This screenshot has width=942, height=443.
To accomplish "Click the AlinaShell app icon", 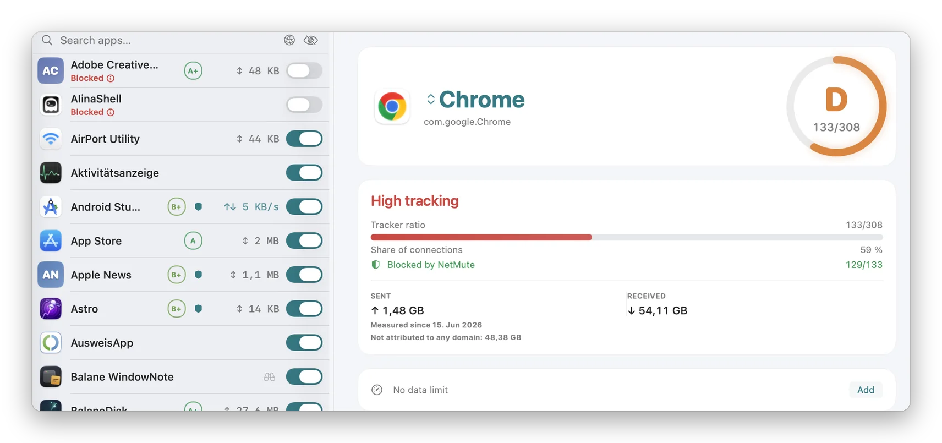I will tap(51, 105).
